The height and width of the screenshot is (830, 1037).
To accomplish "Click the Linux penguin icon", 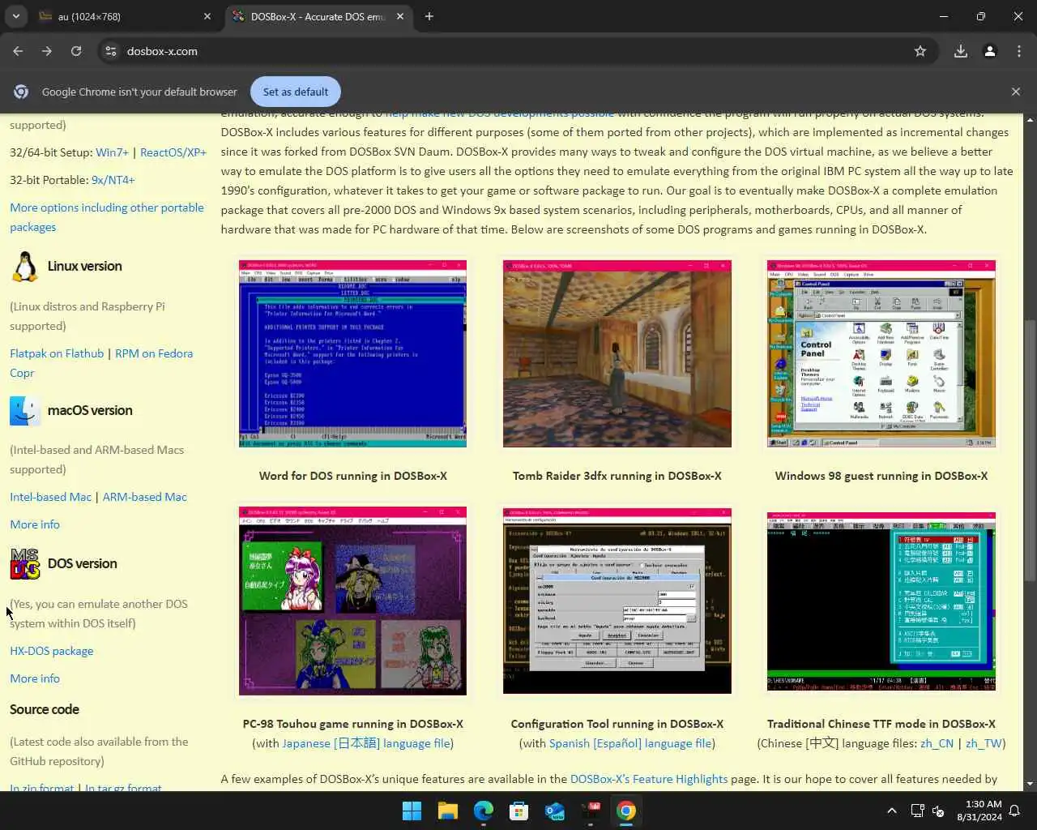I will click(x=25, y=266).
